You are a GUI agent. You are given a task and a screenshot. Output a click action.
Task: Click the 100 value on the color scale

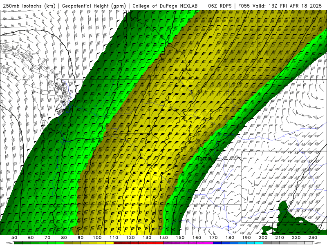pyautogui.click(x=97, y=238)
